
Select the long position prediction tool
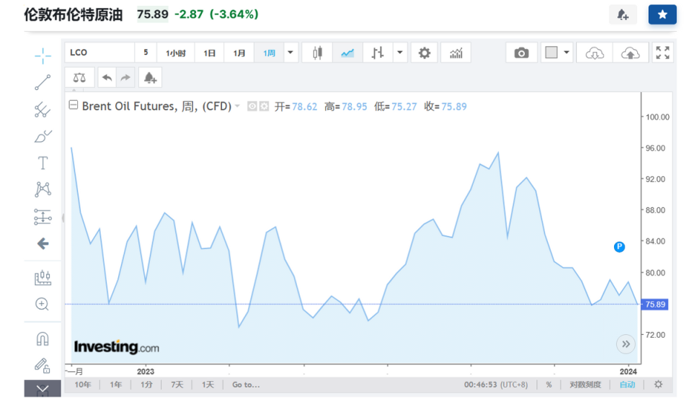(x=43, y=217)
